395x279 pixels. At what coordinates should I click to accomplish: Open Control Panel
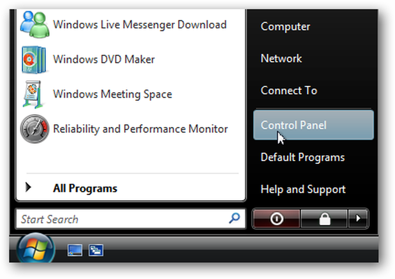(x=313, y=125)
